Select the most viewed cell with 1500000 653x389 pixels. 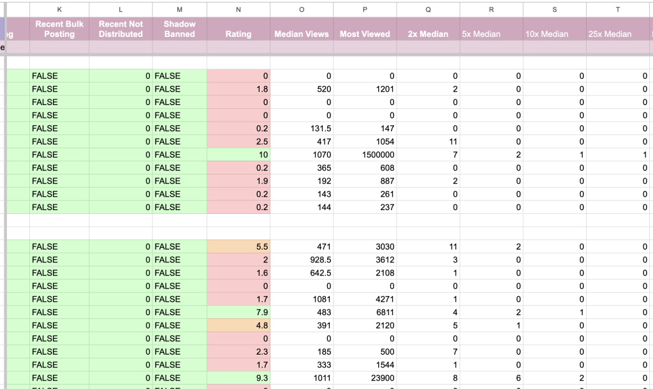[365, 155]
